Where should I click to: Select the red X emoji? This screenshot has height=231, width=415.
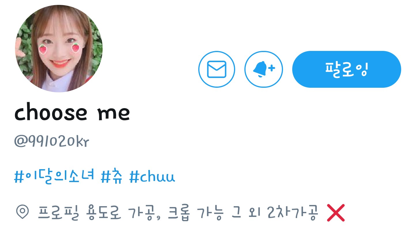click(x=336, y=213)
